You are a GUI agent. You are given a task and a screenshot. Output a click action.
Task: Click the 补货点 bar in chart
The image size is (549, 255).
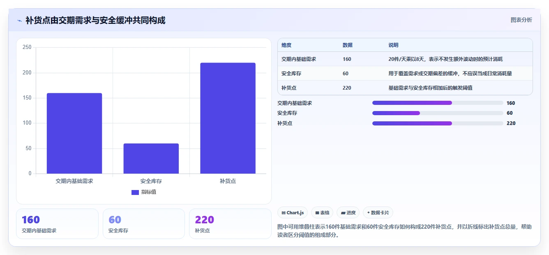pyautogui.click(x=228, y=118)
